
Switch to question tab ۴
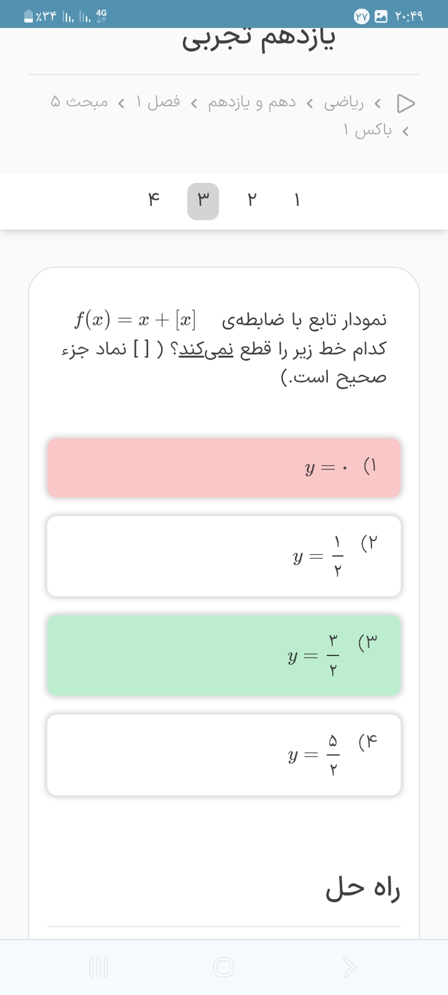[x=154, y=201]
